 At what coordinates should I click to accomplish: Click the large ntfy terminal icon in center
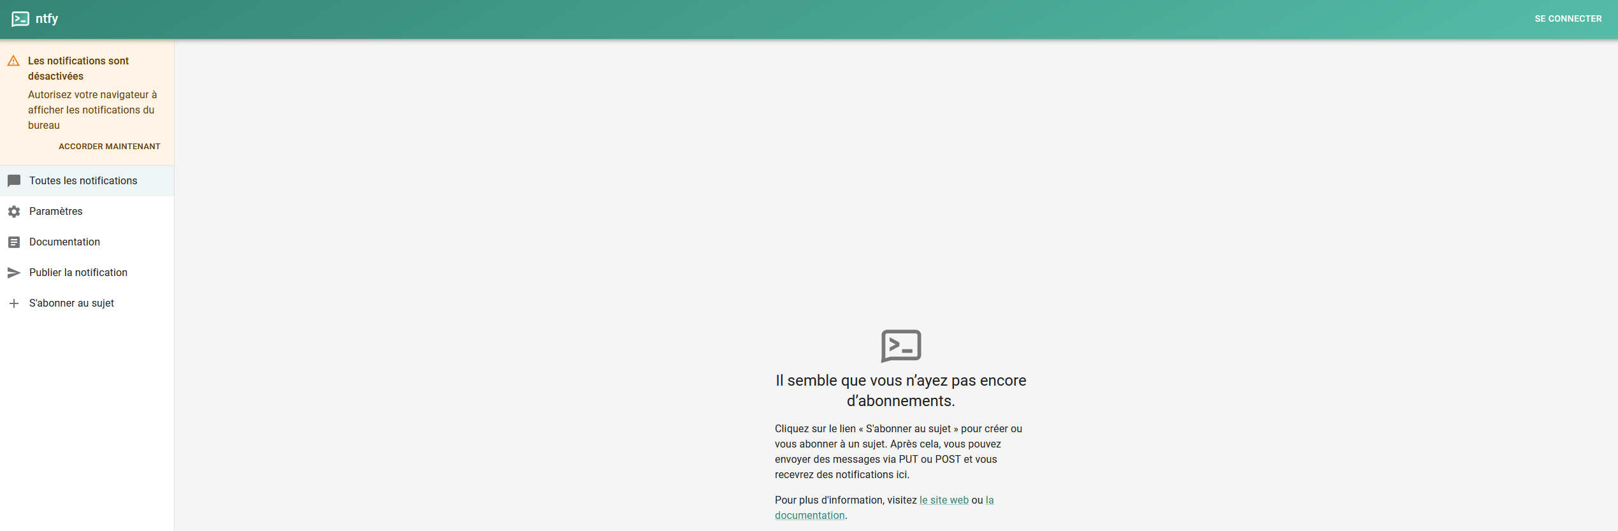[900, 346]
